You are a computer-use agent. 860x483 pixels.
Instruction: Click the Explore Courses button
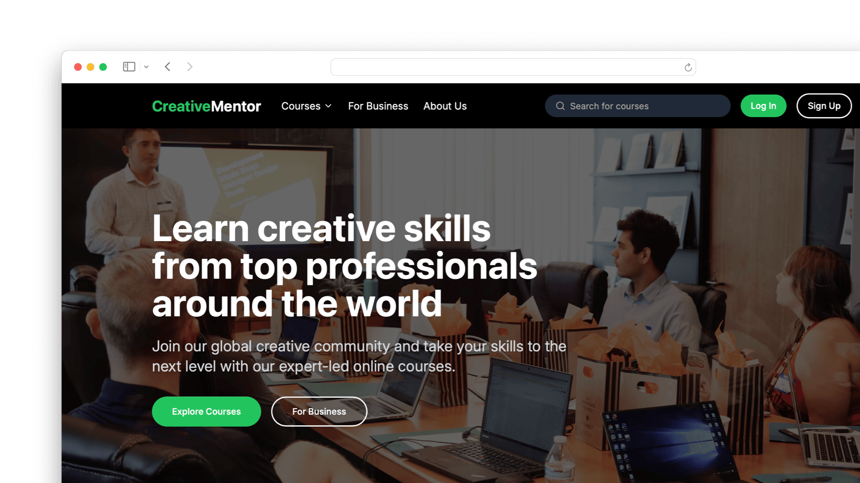click(x=206, y=411)
